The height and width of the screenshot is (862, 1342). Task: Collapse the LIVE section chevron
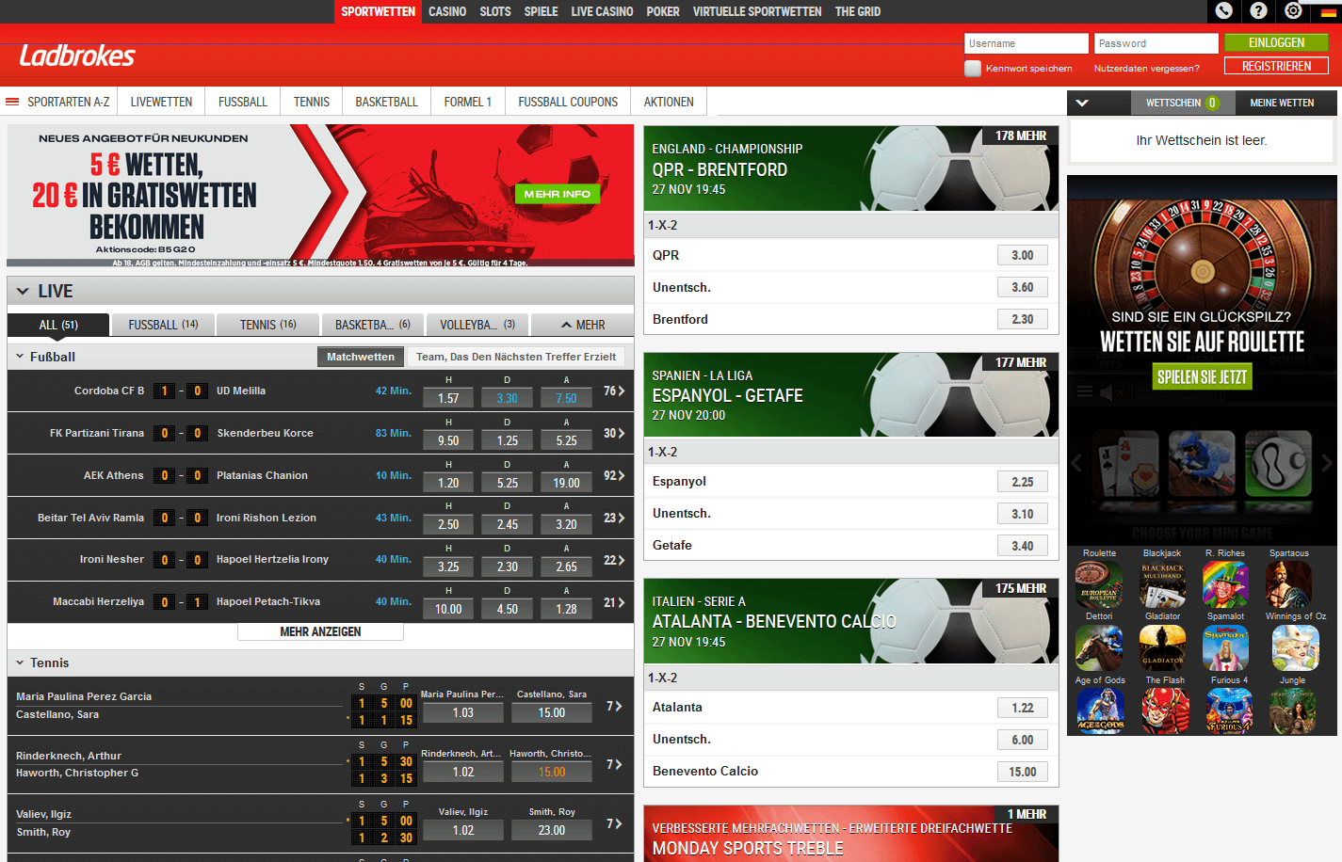(x=24, y=291)
